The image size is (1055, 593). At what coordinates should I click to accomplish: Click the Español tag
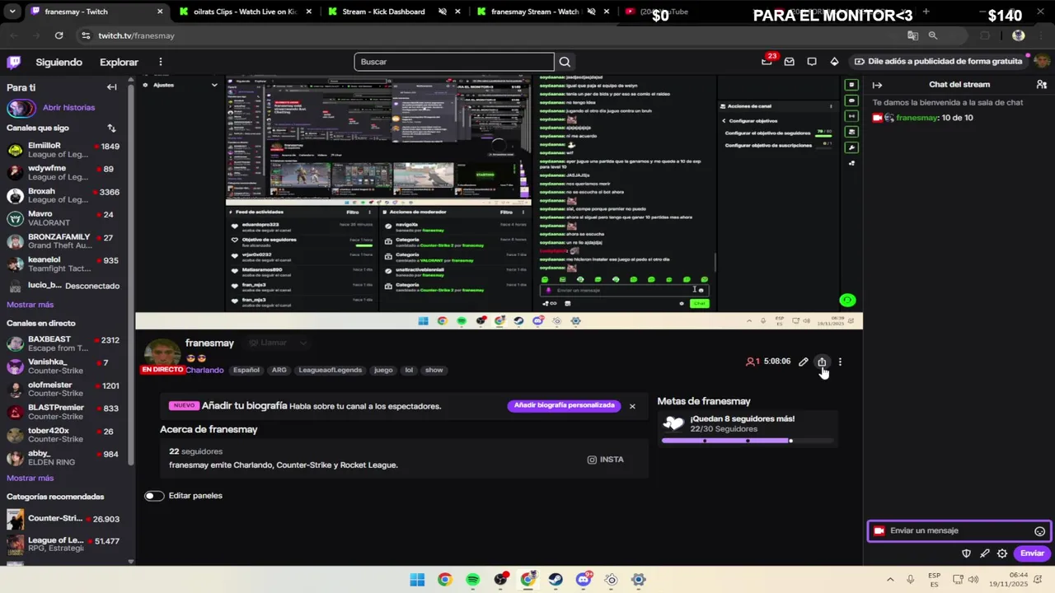pos(246,371)
